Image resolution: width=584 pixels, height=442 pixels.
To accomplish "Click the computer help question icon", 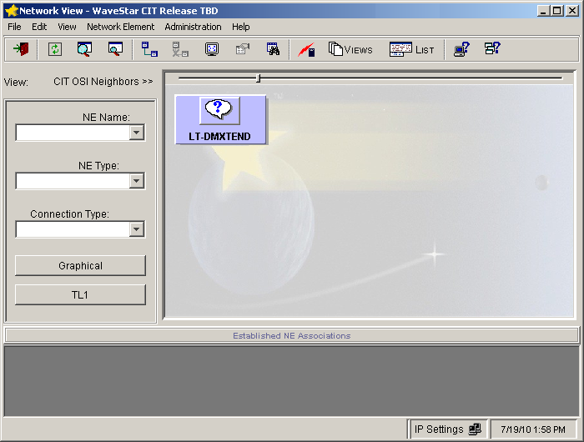I will click(x=462, y=49).
